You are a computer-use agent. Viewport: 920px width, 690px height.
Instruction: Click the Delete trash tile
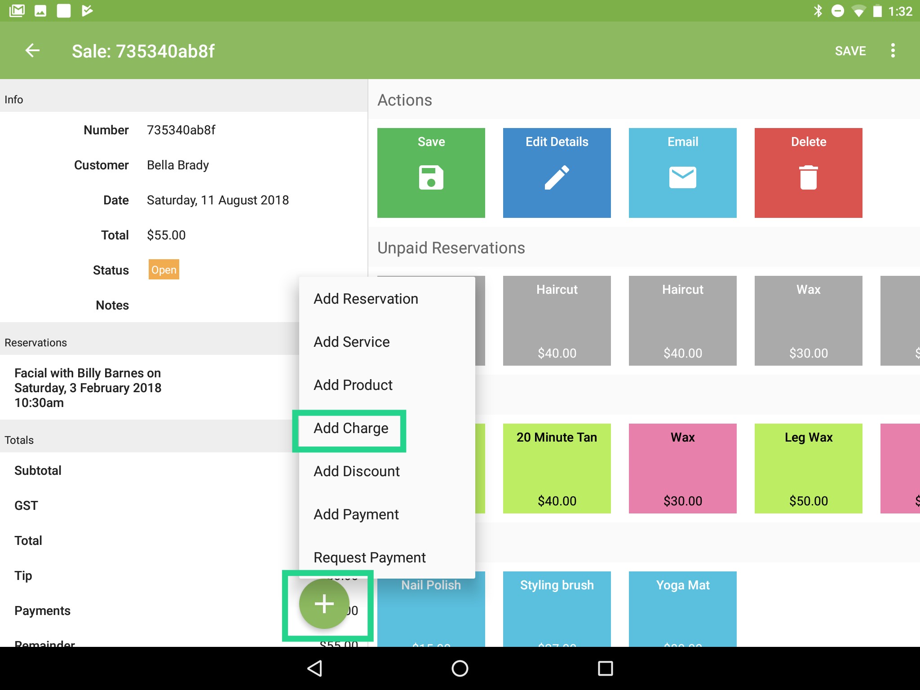[x=809, y=173]
